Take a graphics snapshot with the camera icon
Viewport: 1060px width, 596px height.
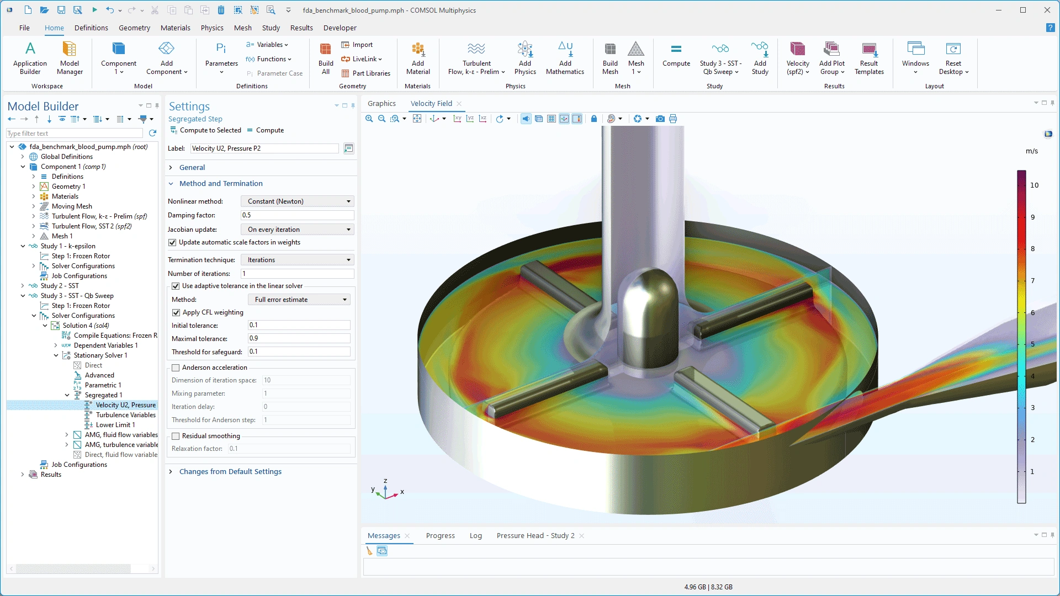pos(660,119)
